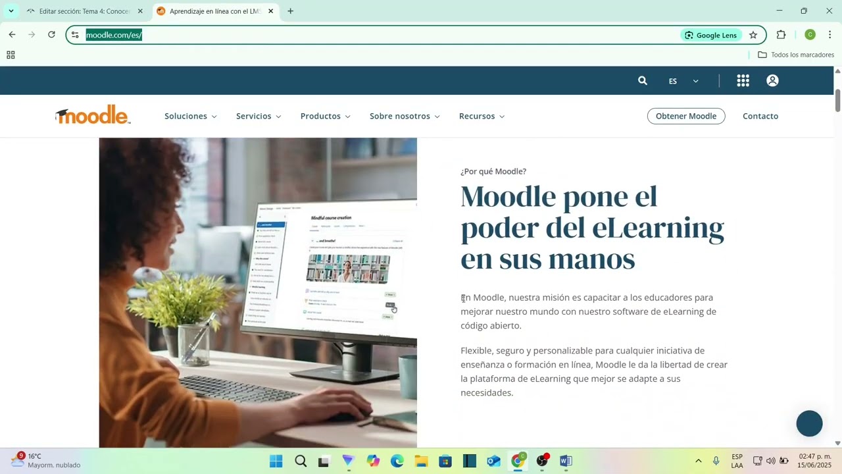Close the 'Editar sección: Tema 4' tab
Screen dimensions: 842x474
[x=140, y=11]
